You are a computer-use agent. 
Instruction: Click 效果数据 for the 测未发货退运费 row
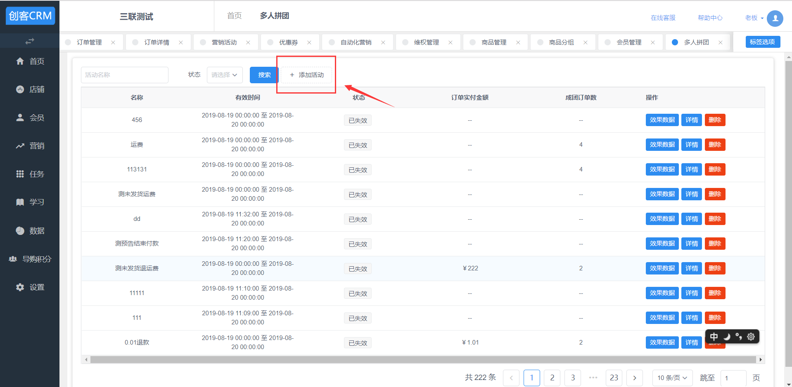[662, 268]
